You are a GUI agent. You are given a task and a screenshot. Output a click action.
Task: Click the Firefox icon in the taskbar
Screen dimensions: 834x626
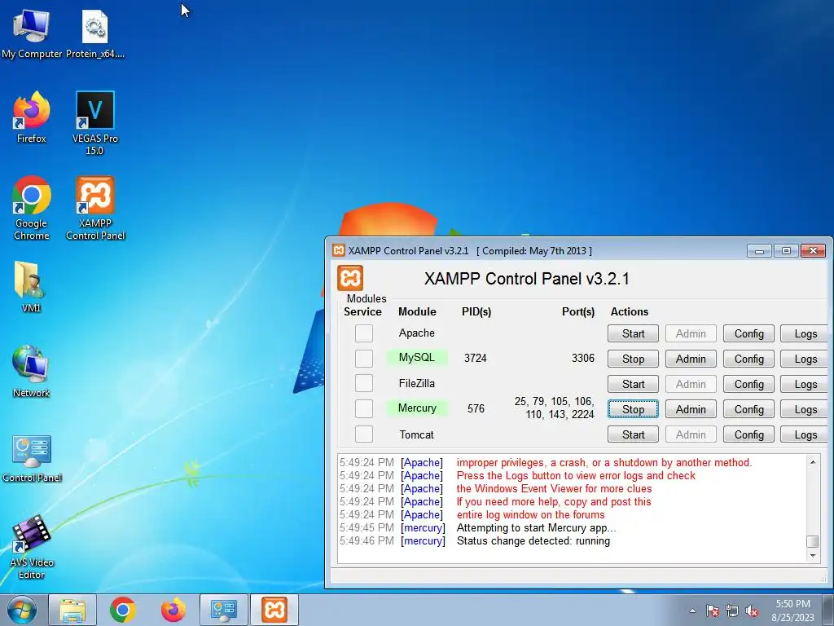[x=173, y=610]
